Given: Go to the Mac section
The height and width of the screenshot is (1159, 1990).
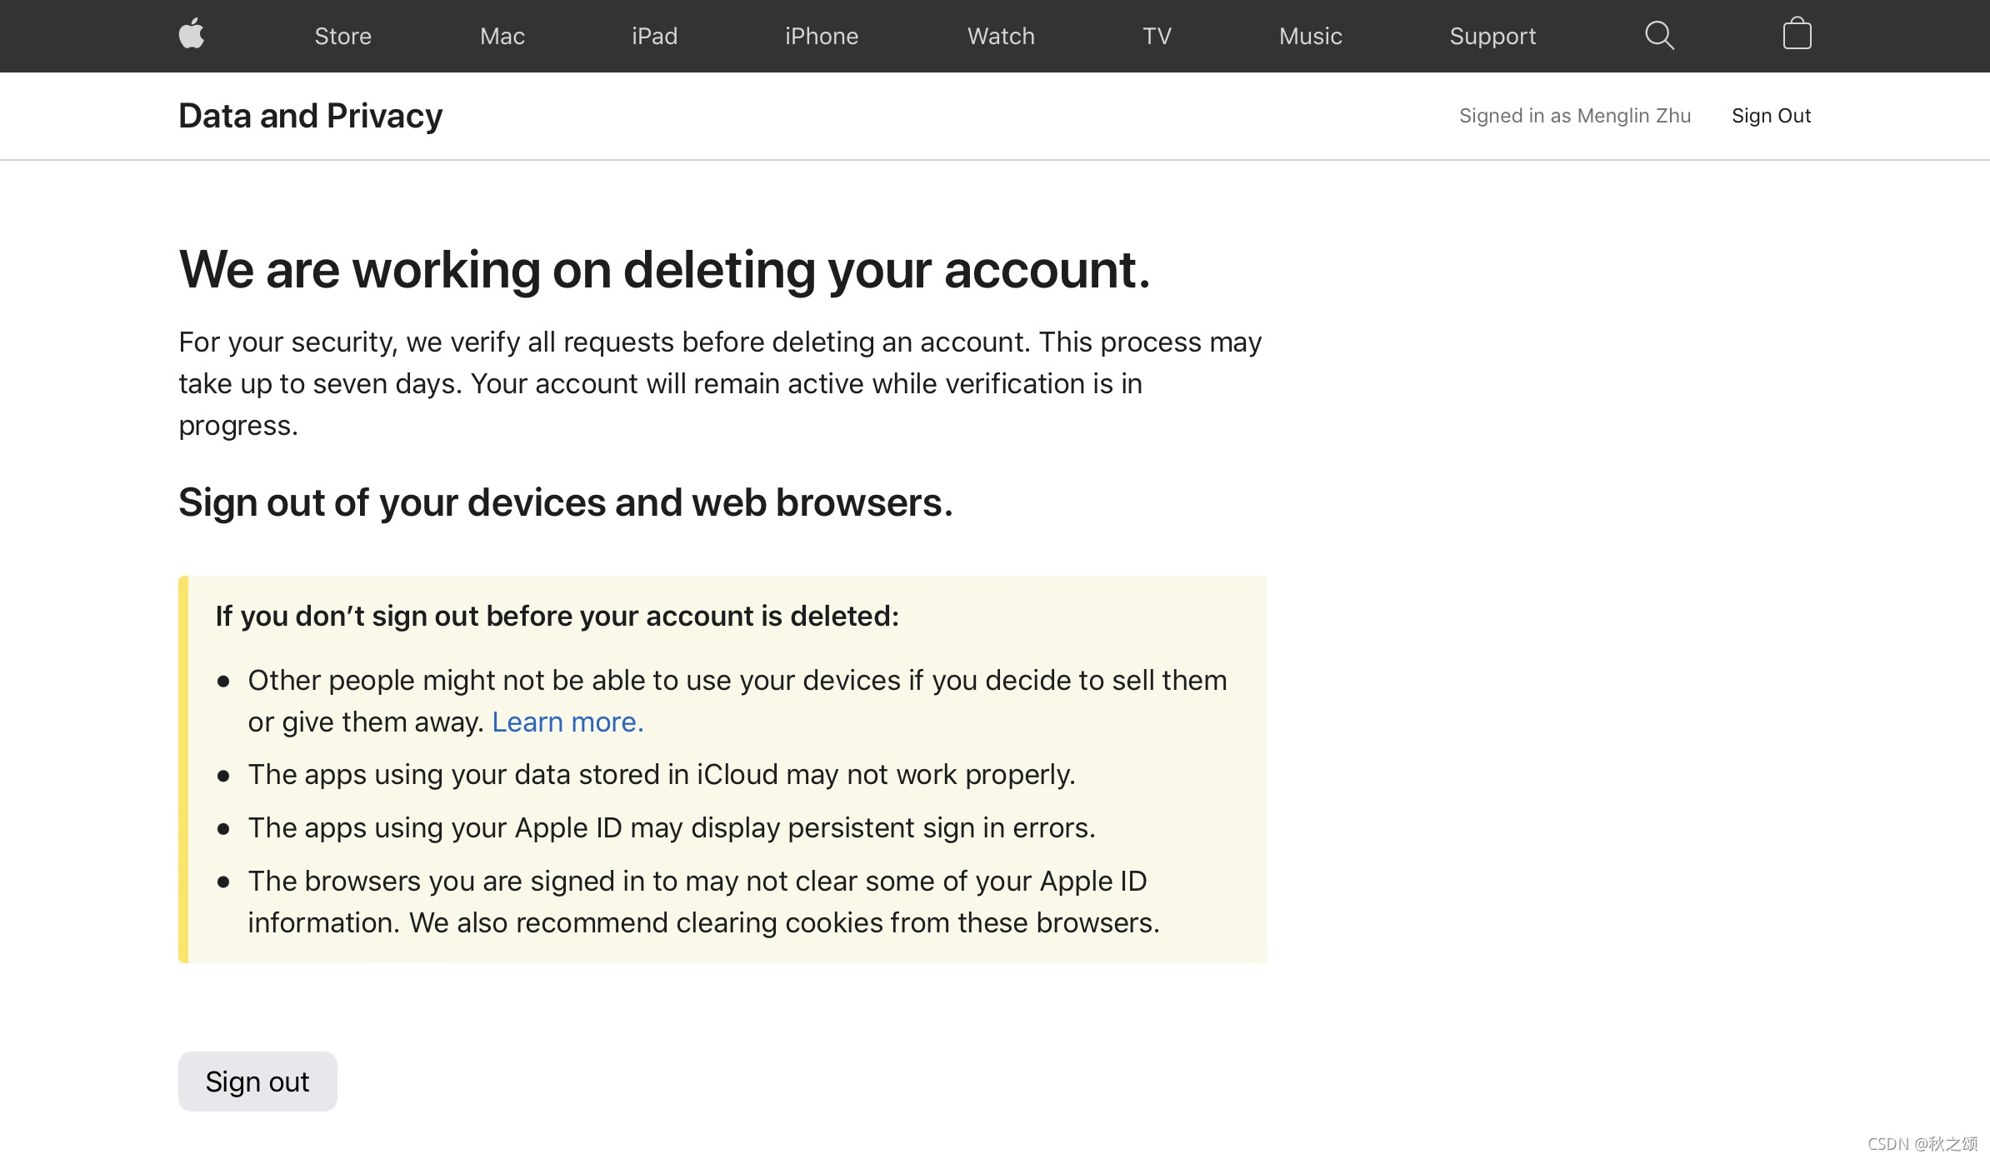Looking at the screenshot, I should [x=502, y=36].
